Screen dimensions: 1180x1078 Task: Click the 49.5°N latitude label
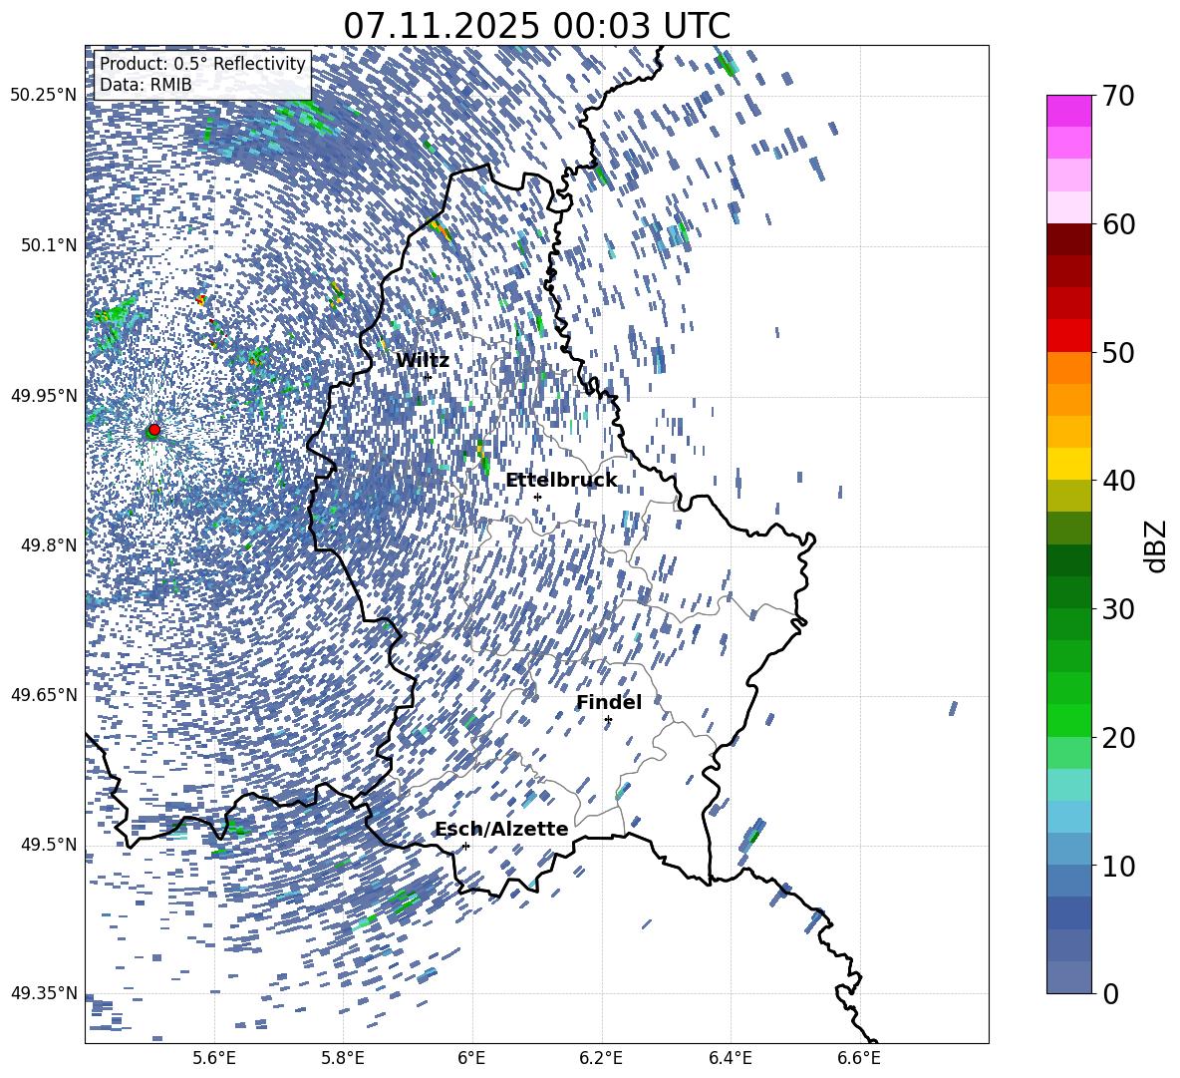tap(48, 844)
